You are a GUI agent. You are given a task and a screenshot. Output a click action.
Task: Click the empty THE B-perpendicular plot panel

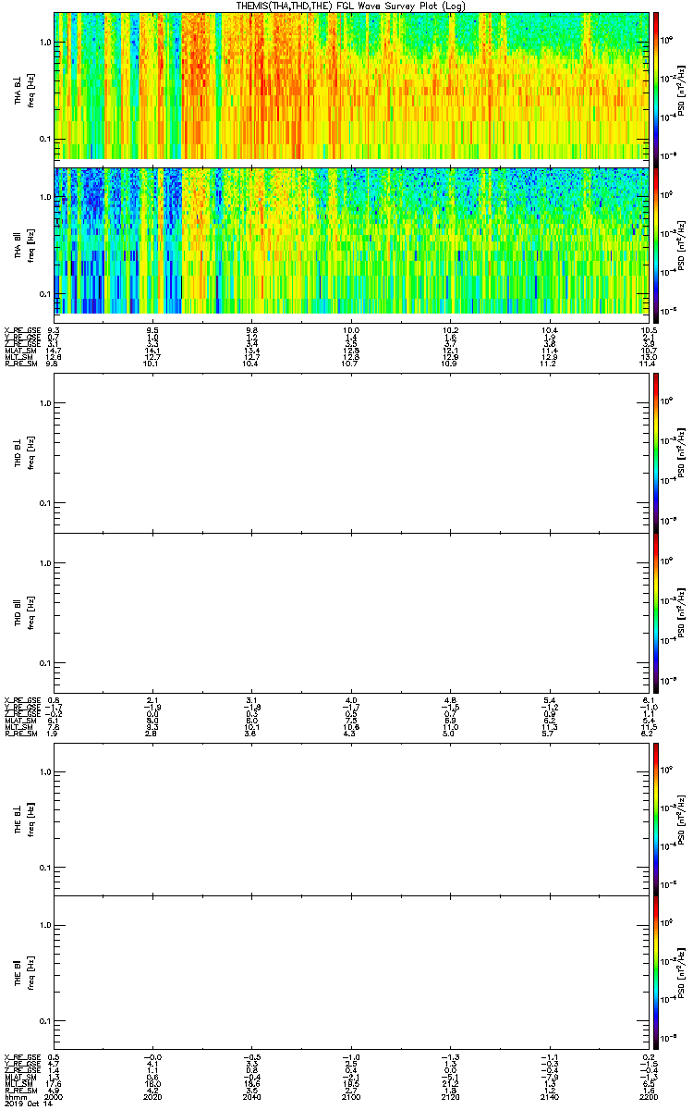point(351,818)
